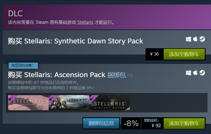Viewport: 211px width, 134px height.
Task: Open Stellaris Plantoids DLC thumbnail
Action: tap(28, 103)
